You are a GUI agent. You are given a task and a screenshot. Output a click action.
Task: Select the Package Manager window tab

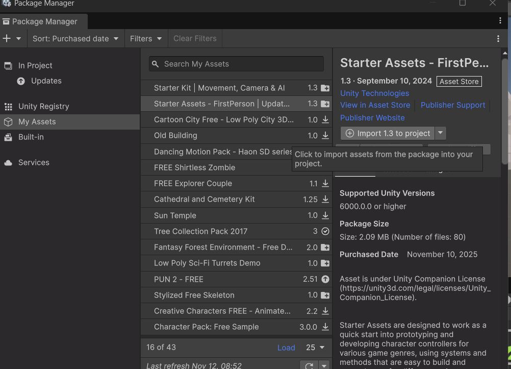[x=44, y=21]
